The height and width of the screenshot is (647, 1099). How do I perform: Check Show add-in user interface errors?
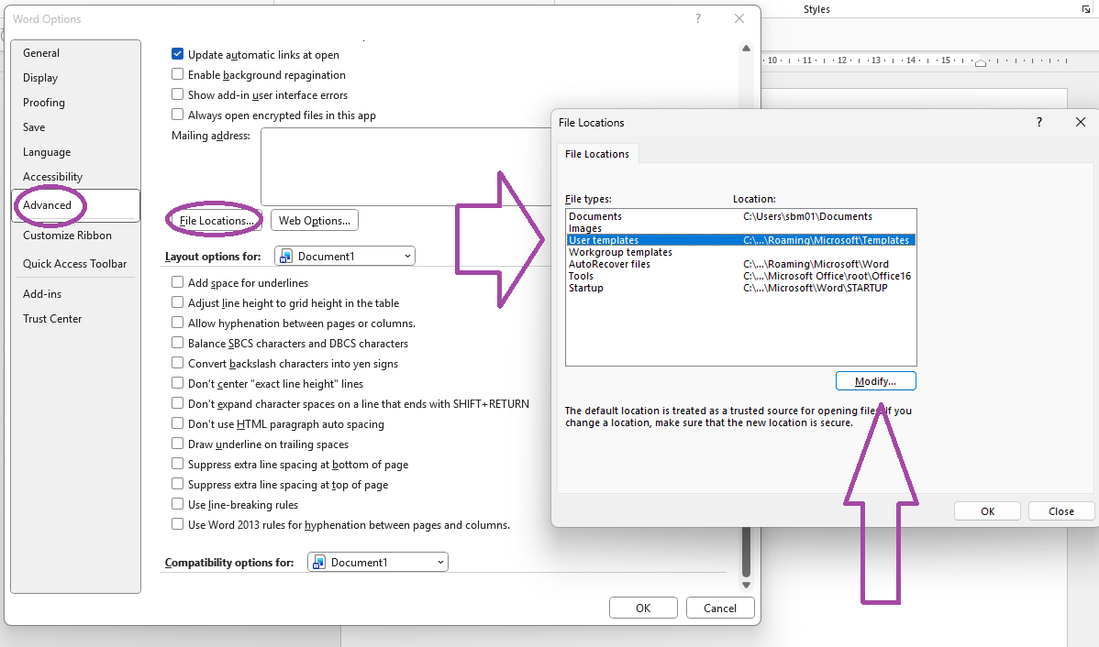pos(176,94)
